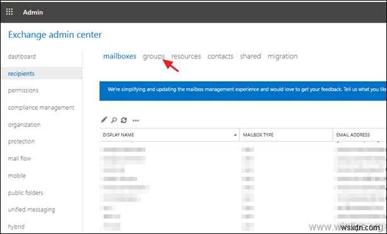The height and width of the screenshot is (234, 387).
Task: Select the mailboxes tab
Action: coord(120,56)
